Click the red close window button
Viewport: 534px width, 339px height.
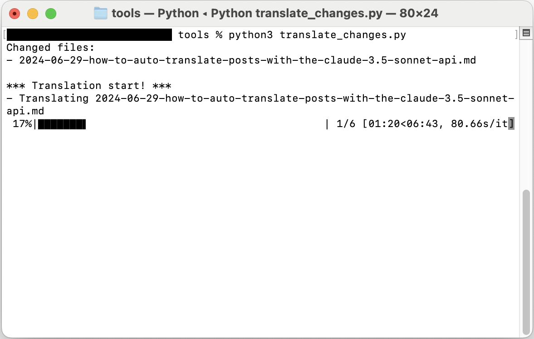click(x=15, y=14)
